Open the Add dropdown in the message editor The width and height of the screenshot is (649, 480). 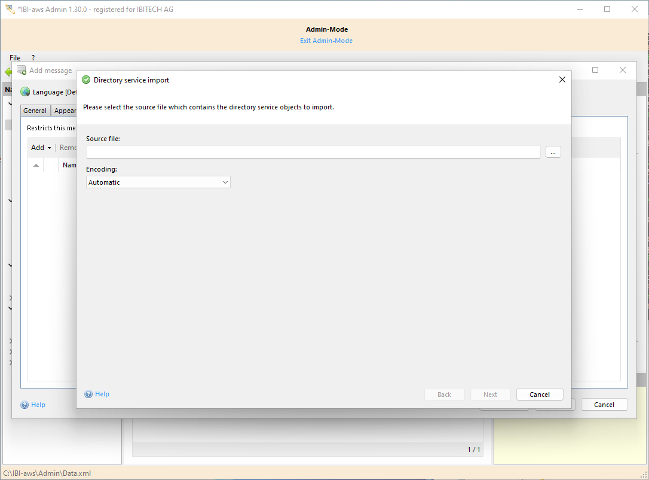tap(40, 147)
